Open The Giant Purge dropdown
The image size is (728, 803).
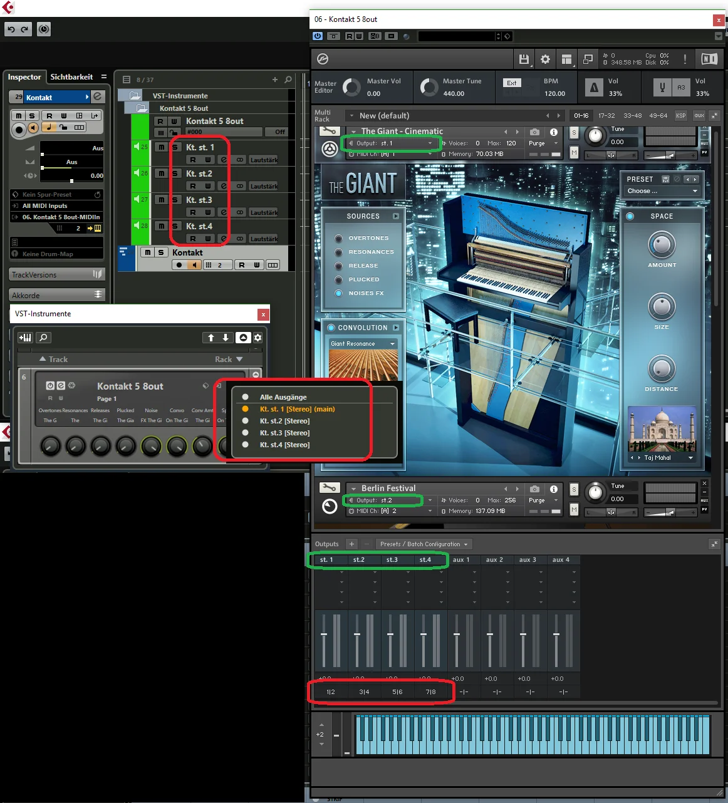click(x=543, y=143)
